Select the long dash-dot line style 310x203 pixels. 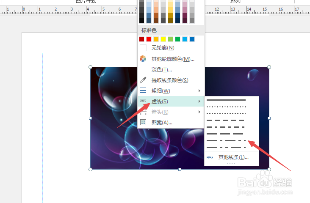226,140
